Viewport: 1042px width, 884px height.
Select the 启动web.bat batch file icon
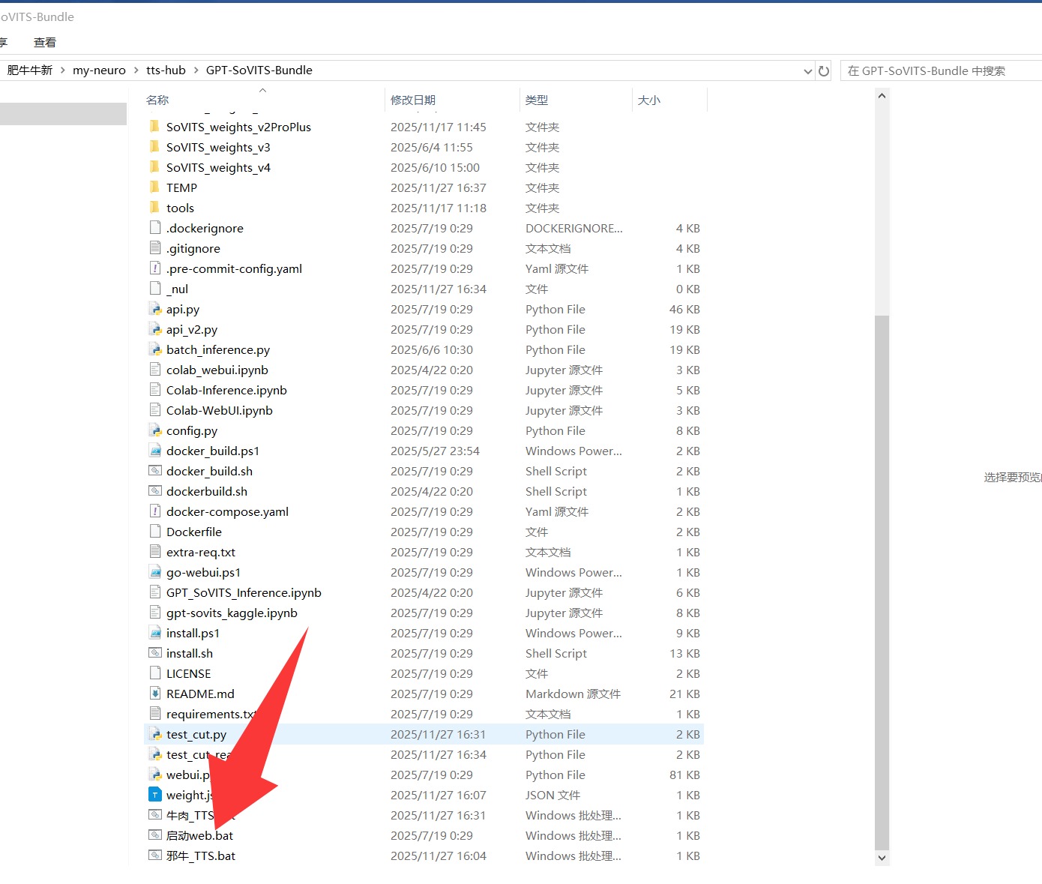pyautogui.click(x=155, y=836)
